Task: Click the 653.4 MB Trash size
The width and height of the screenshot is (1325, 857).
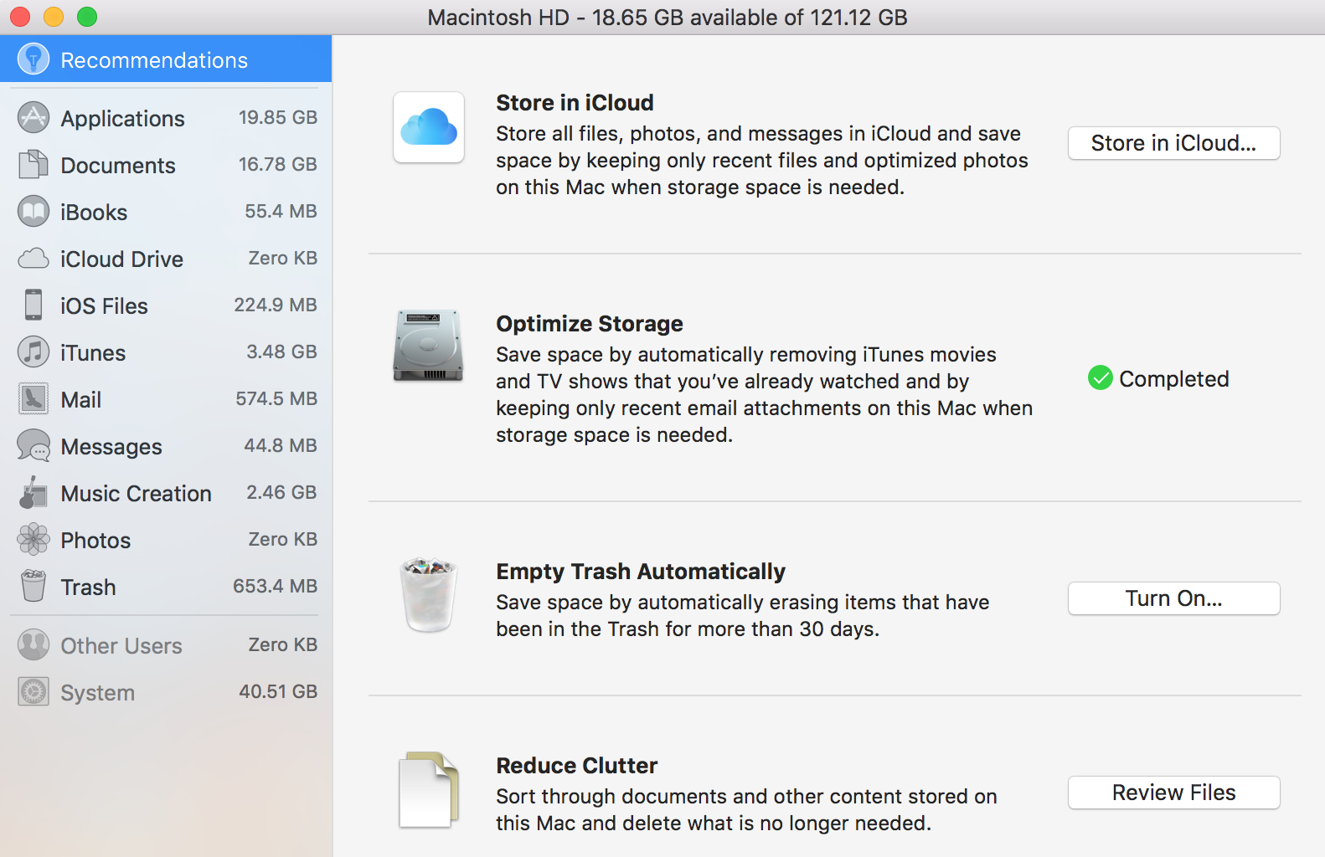Action: pyautogui.click(x=275, y=586)
